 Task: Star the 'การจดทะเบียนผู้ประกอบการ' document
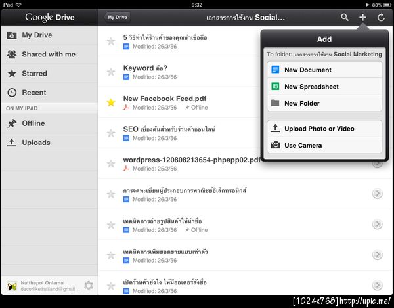(x=111, y=194)
